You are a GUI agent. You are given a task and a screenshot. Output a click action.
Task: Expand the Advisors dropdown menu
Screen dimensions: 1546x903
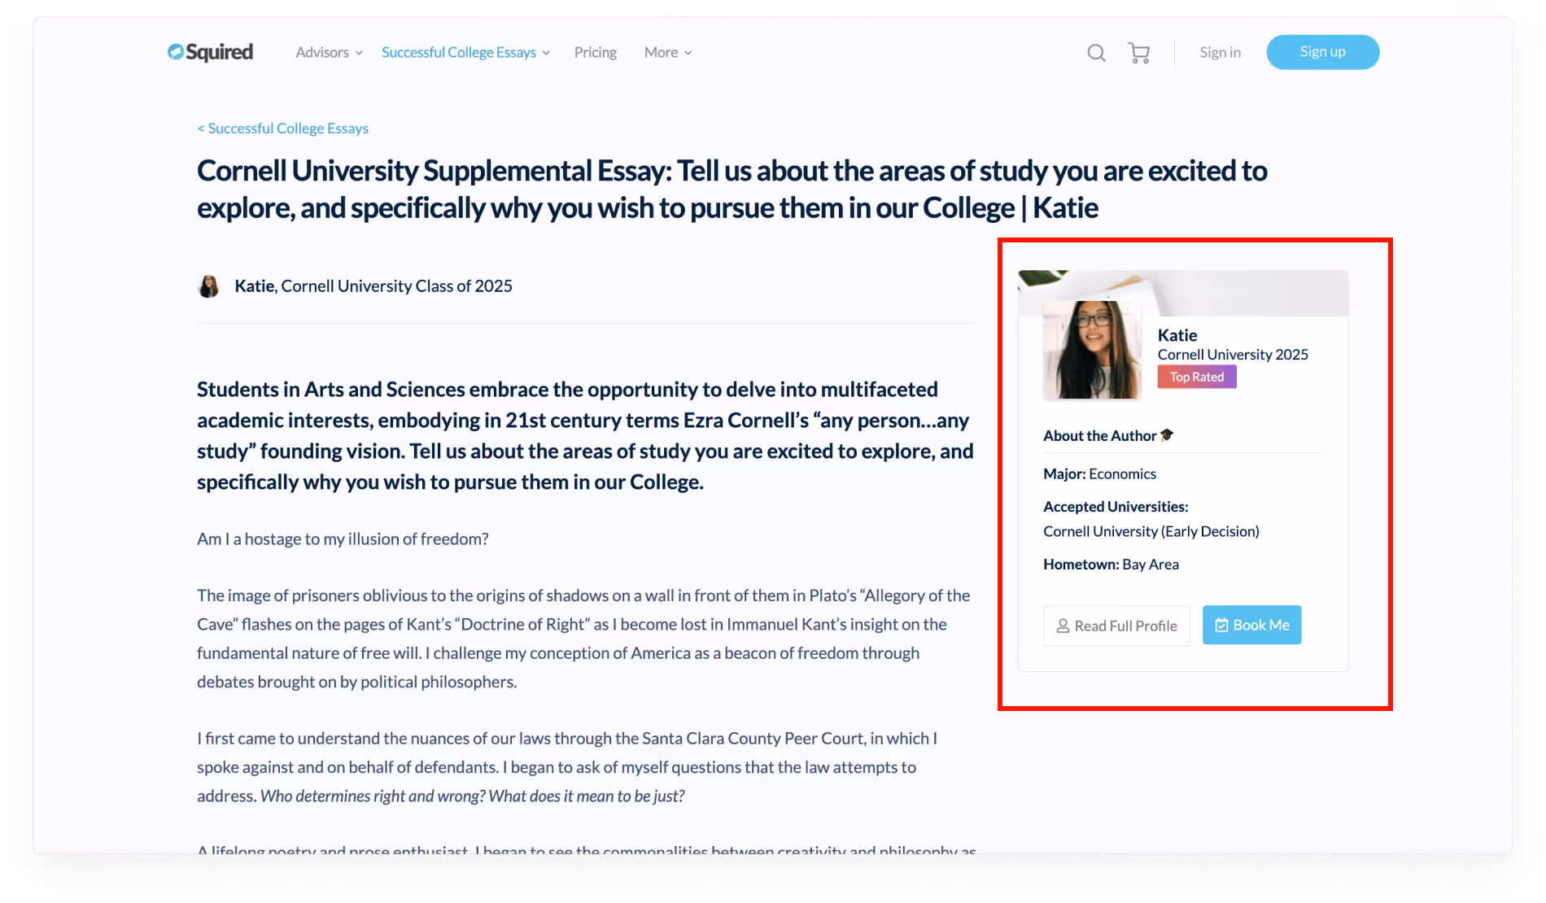tap(329, 52)
